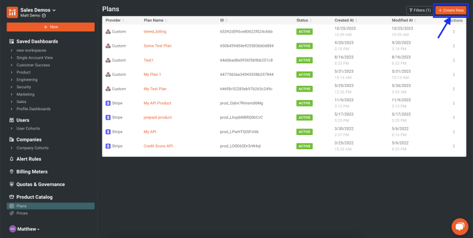
Task: Expand the new workspaces folder
Action: coord(31,50)
